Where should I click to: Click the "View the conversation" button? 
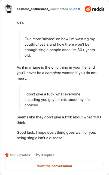point(55,166)
